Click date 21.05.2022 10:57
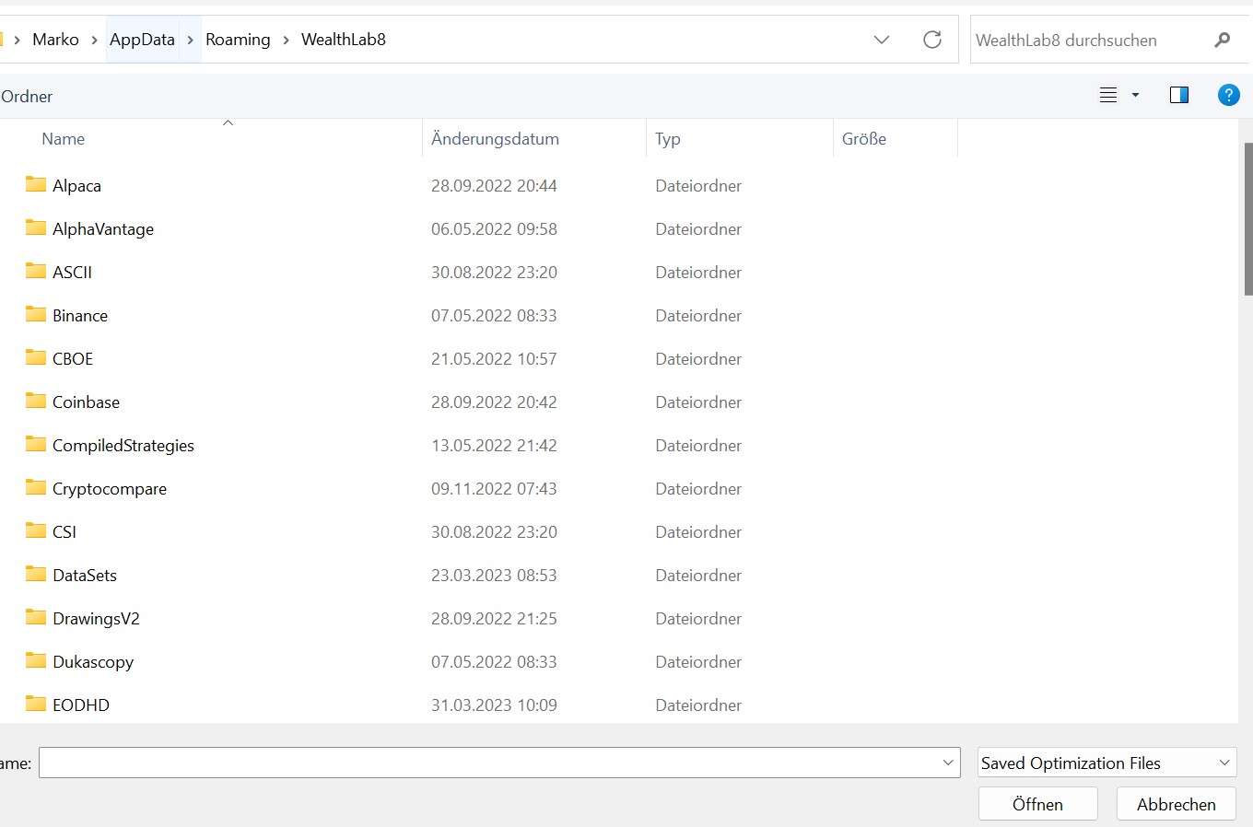Screen dimensions: 1253x827 pos(494,358)
